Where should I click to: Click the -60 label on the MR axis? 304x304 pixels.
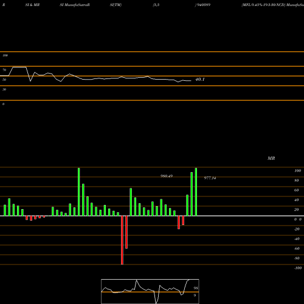[297, 249]
